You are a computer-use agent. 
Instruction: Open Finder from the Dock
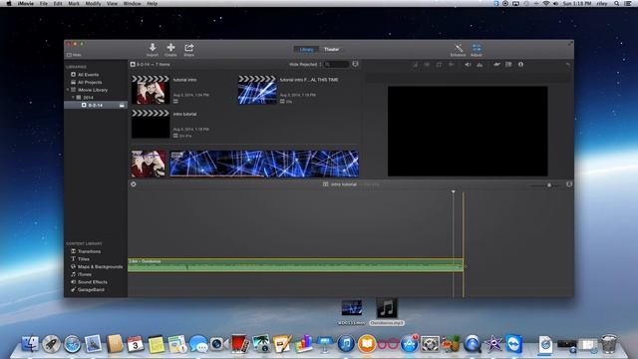click(30, 344)
